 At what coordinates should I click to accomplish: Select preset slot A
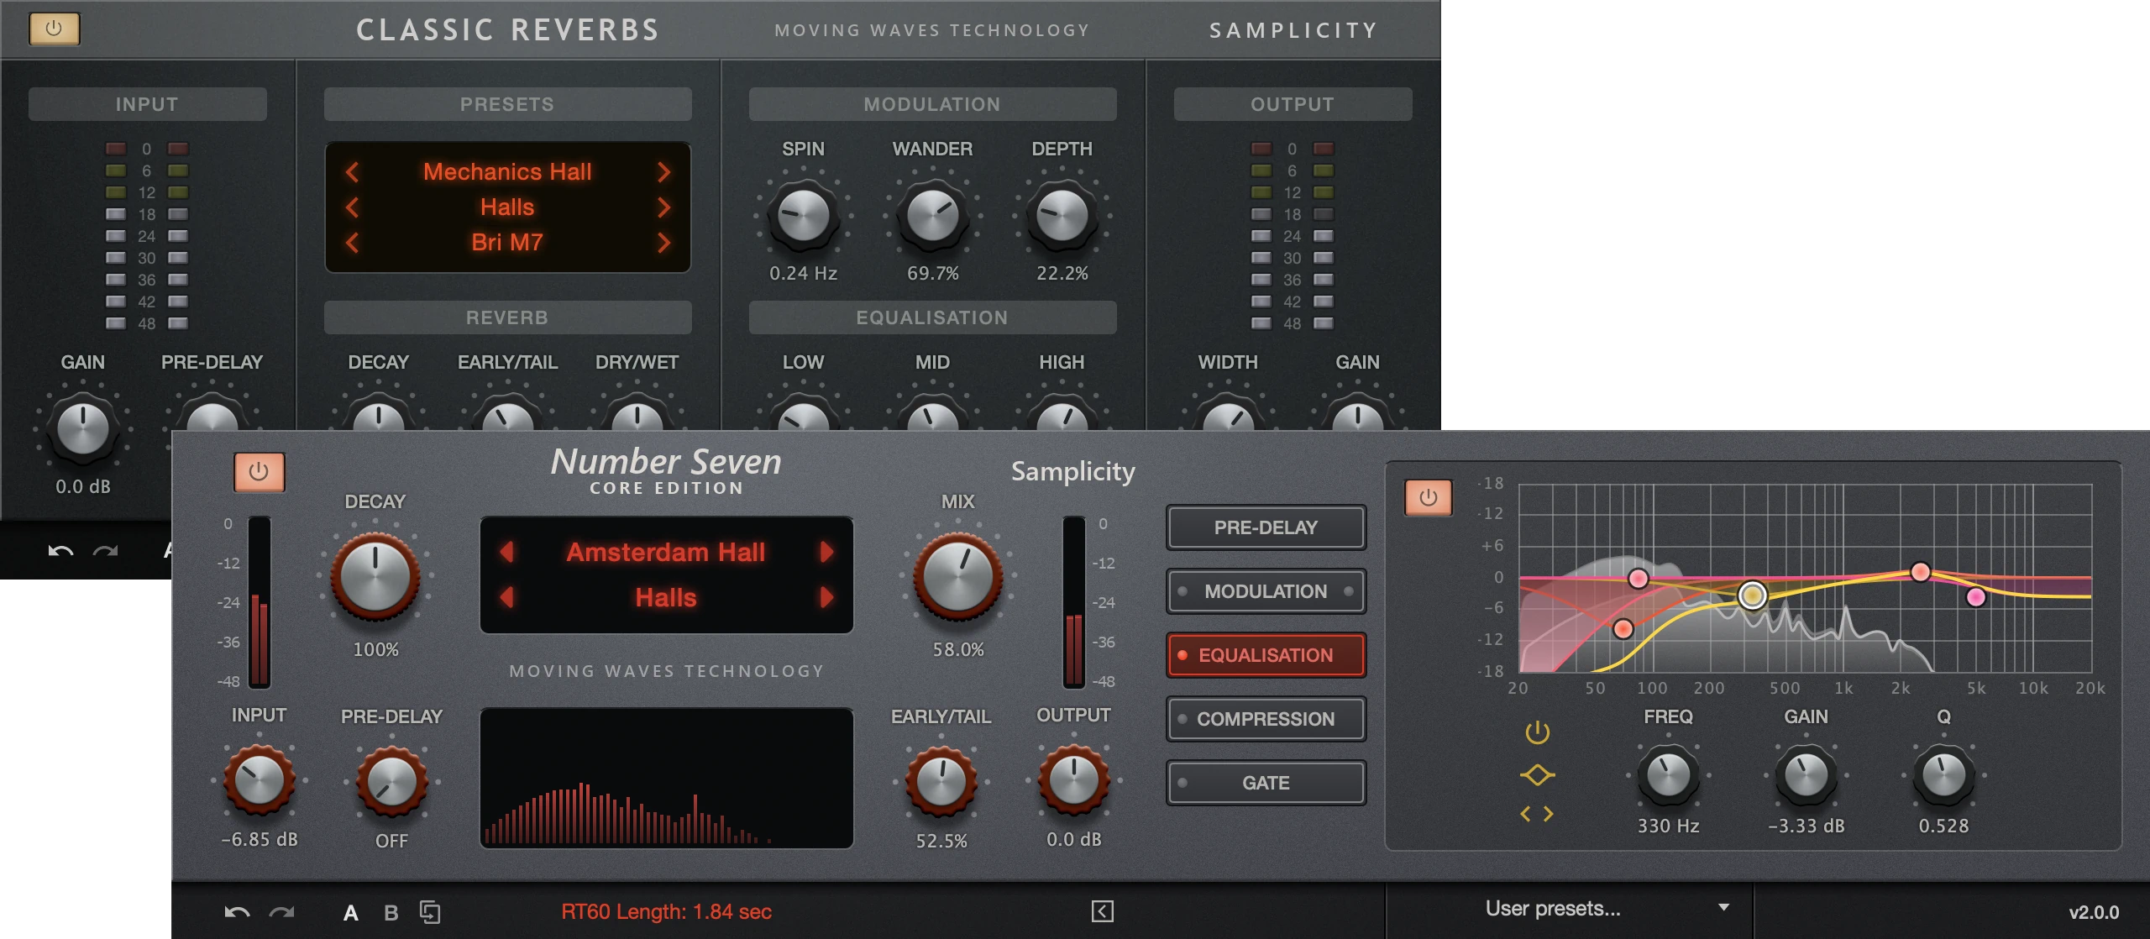(x=351, y=913)
